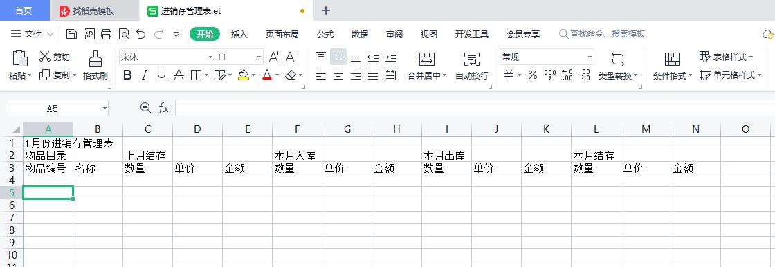
Task: Open the 单元格样式 dropdown
Action: [x=730, y=75]
